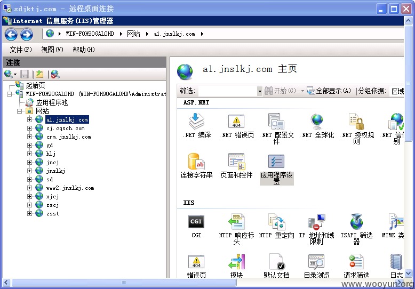
Task: Open the 帮助(H) menu
Action: (84, 50)
